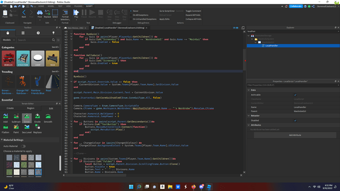Click Collapse All Folds action
This screenshot has height=191, width=340.
click(x=194, y=19)
